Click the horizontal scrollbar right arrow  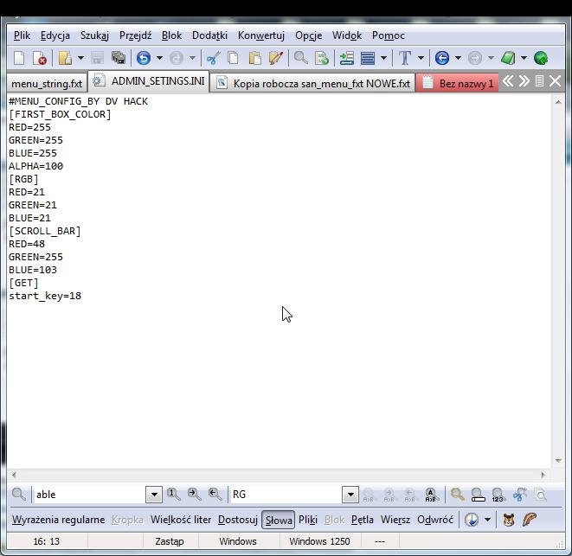543,475
